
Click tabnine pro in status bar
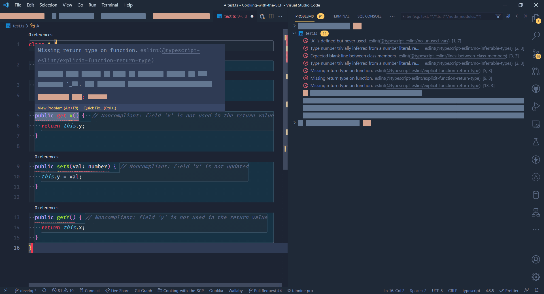pos(300,290)
